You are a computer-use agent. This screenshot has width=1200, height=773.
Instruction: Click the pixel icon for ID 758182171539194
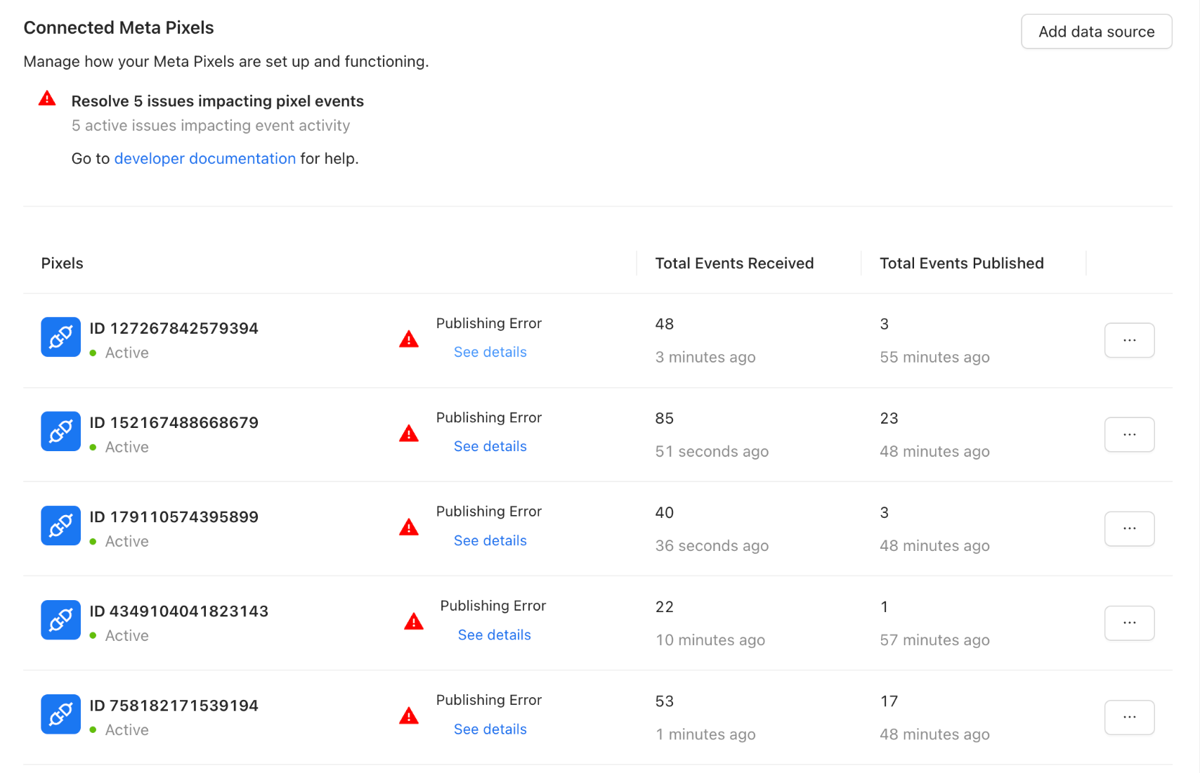pos(60,714)
